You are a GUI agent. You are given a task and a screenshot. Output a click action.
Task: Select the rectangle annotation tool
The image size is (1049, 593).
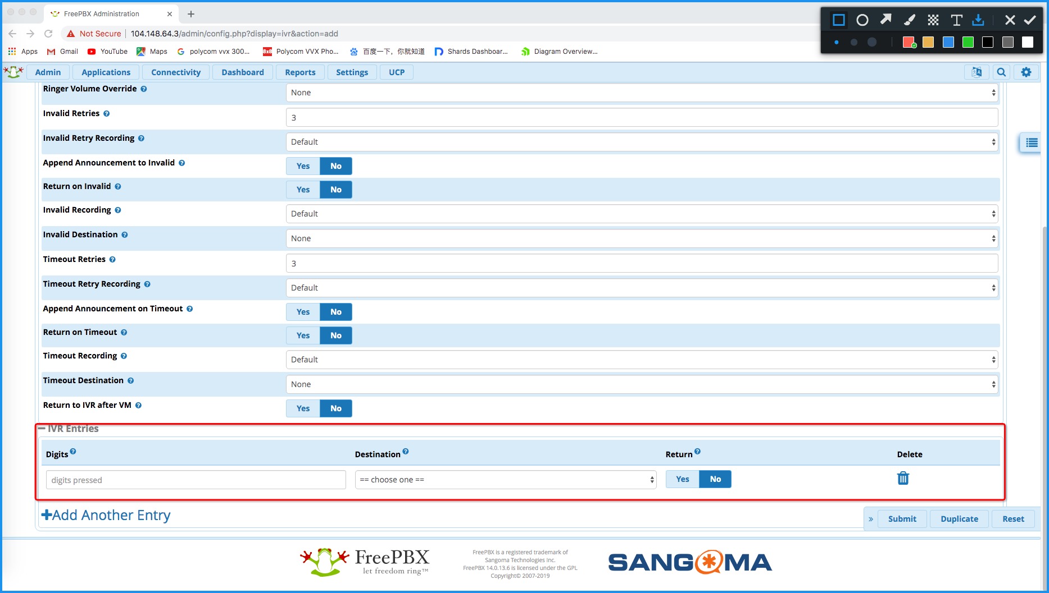click(838, 20)
